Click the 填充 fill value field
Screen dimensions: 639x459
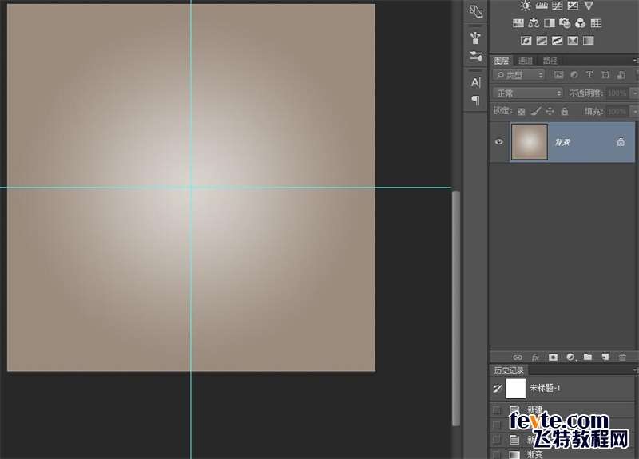[x=617, y=111]
